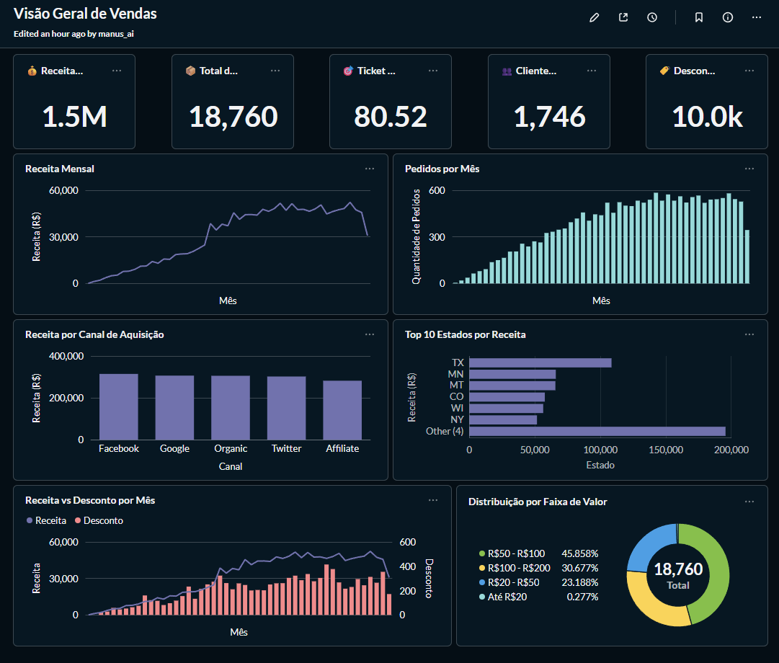The width and height of the screenshot is (779, 663).
Task: Open the Receita vs Desconto card menu
Action: 432,500
